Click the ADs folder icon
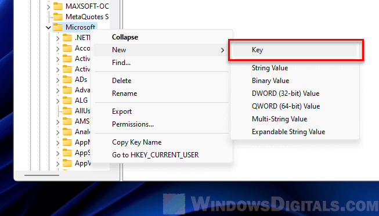Viewport: 379px width, 216px height. 67,80
